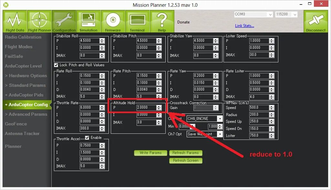Click the Rate Yaw P value field
This screenshot has width=331, height=190.
click(x=203, y=76)
